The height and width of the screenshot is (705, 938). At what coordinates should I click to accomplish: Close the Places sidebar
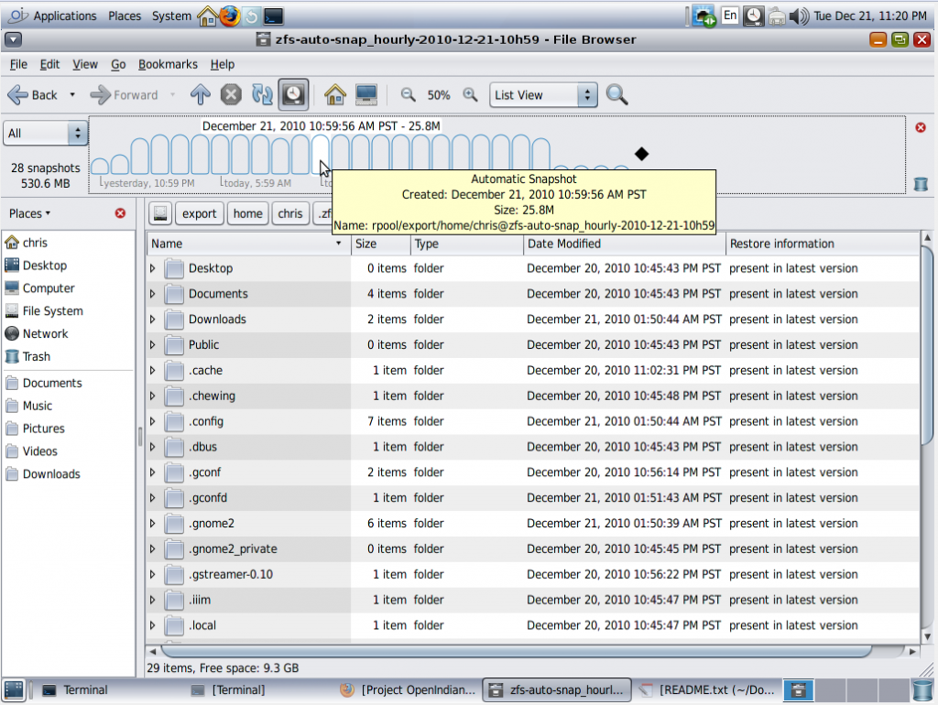(x=120, y=213)
